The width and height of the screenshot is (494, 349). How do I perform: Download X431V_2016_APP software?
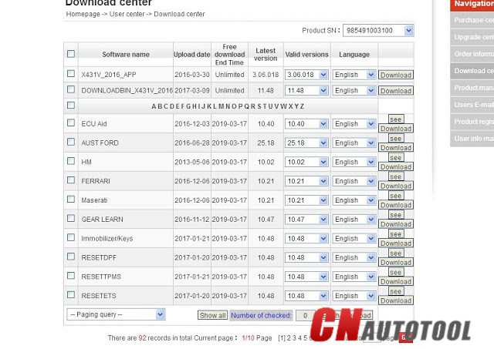[396, 76]
